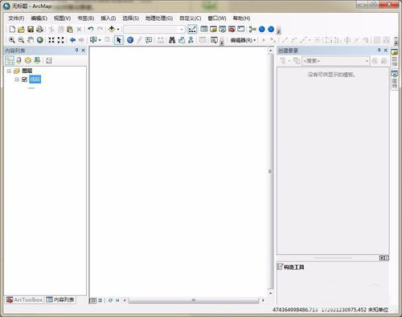Screen dimensions: 402x317
Task: Open the map scale combo box
Action: [x=154, y=29]
